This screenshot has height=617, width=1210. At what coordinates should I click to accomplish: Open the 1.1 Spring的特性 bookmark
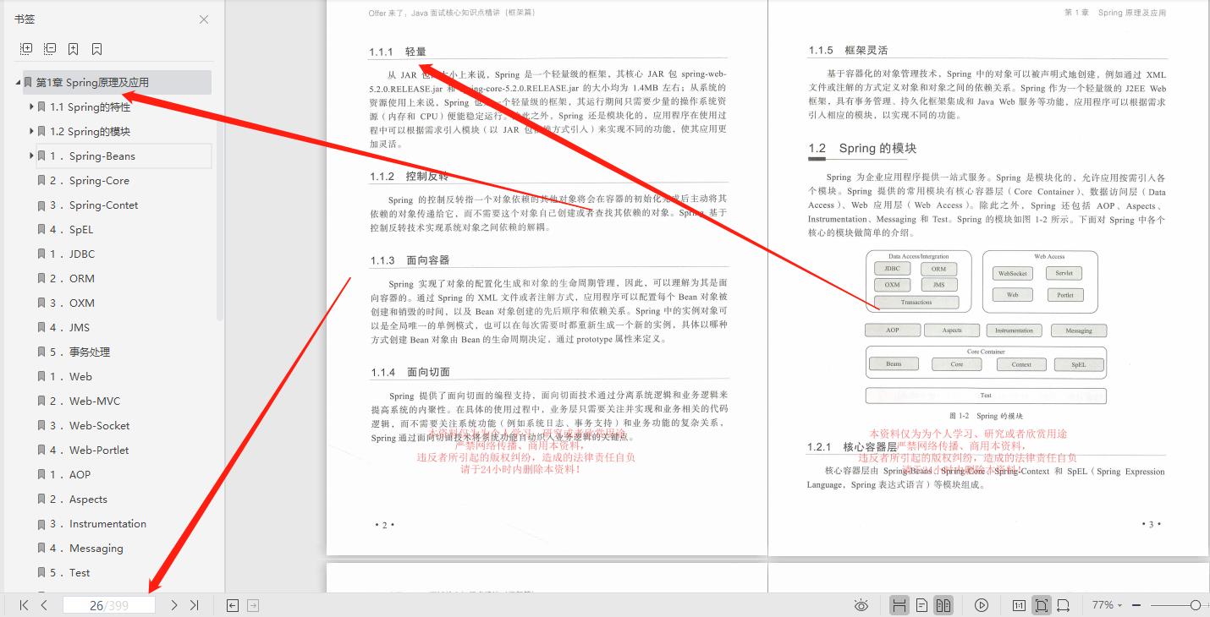coord(90,107)
